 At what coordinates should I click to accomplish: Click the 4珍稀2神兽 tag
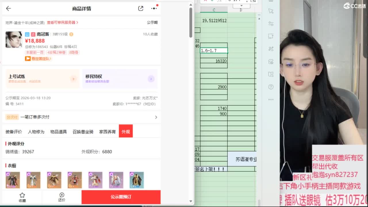56,53
